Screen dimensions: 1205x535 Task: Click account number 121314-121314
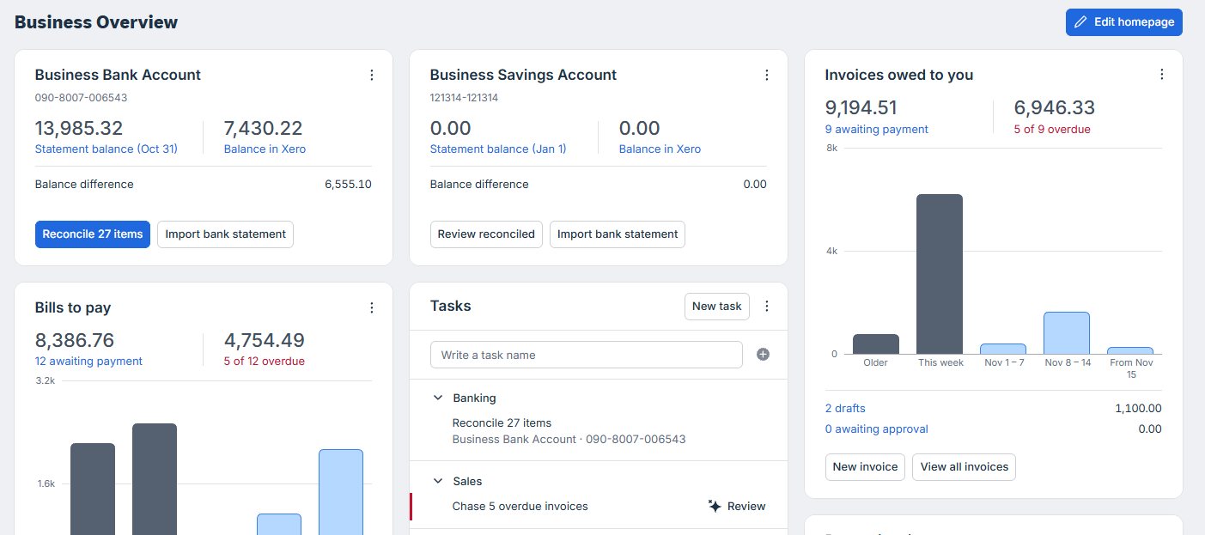[464, 98]
